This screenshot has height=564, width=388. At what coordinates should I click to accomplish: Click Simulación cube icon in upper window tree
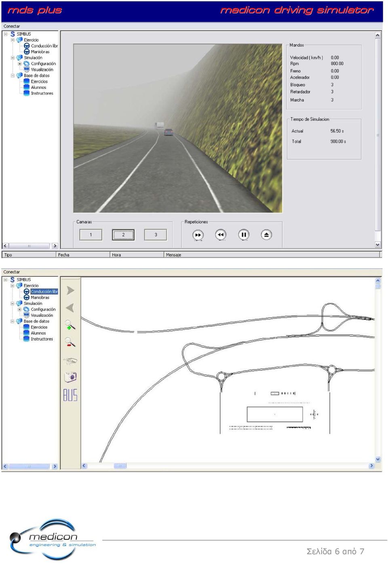(x=19, y=58)
